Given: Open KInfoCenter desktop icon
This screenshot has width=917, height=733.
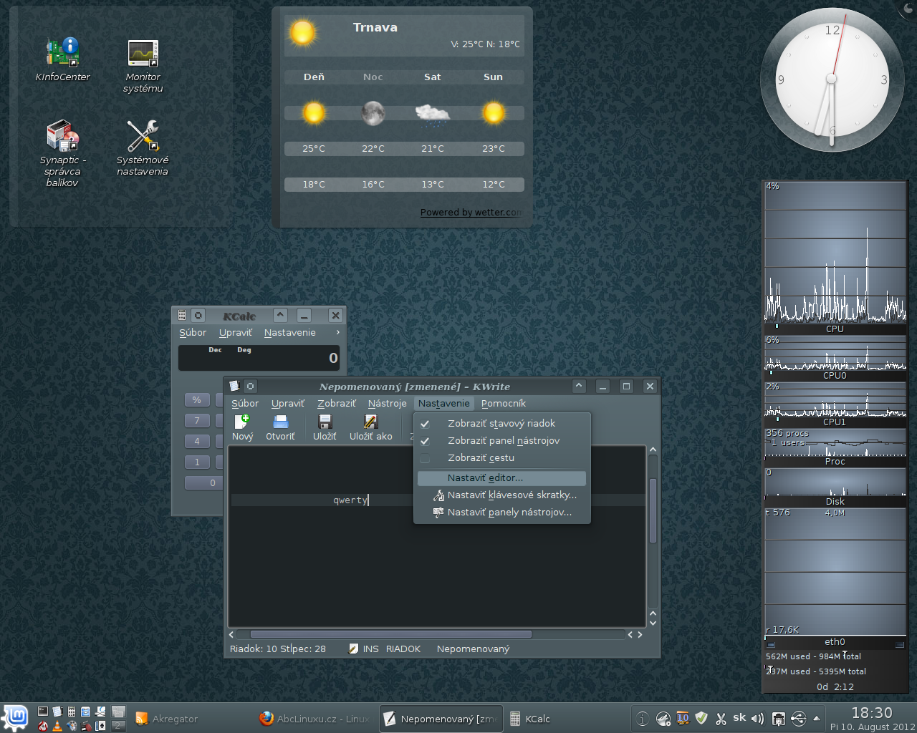Looking at the screenshot, I should [x=62, y=60].
